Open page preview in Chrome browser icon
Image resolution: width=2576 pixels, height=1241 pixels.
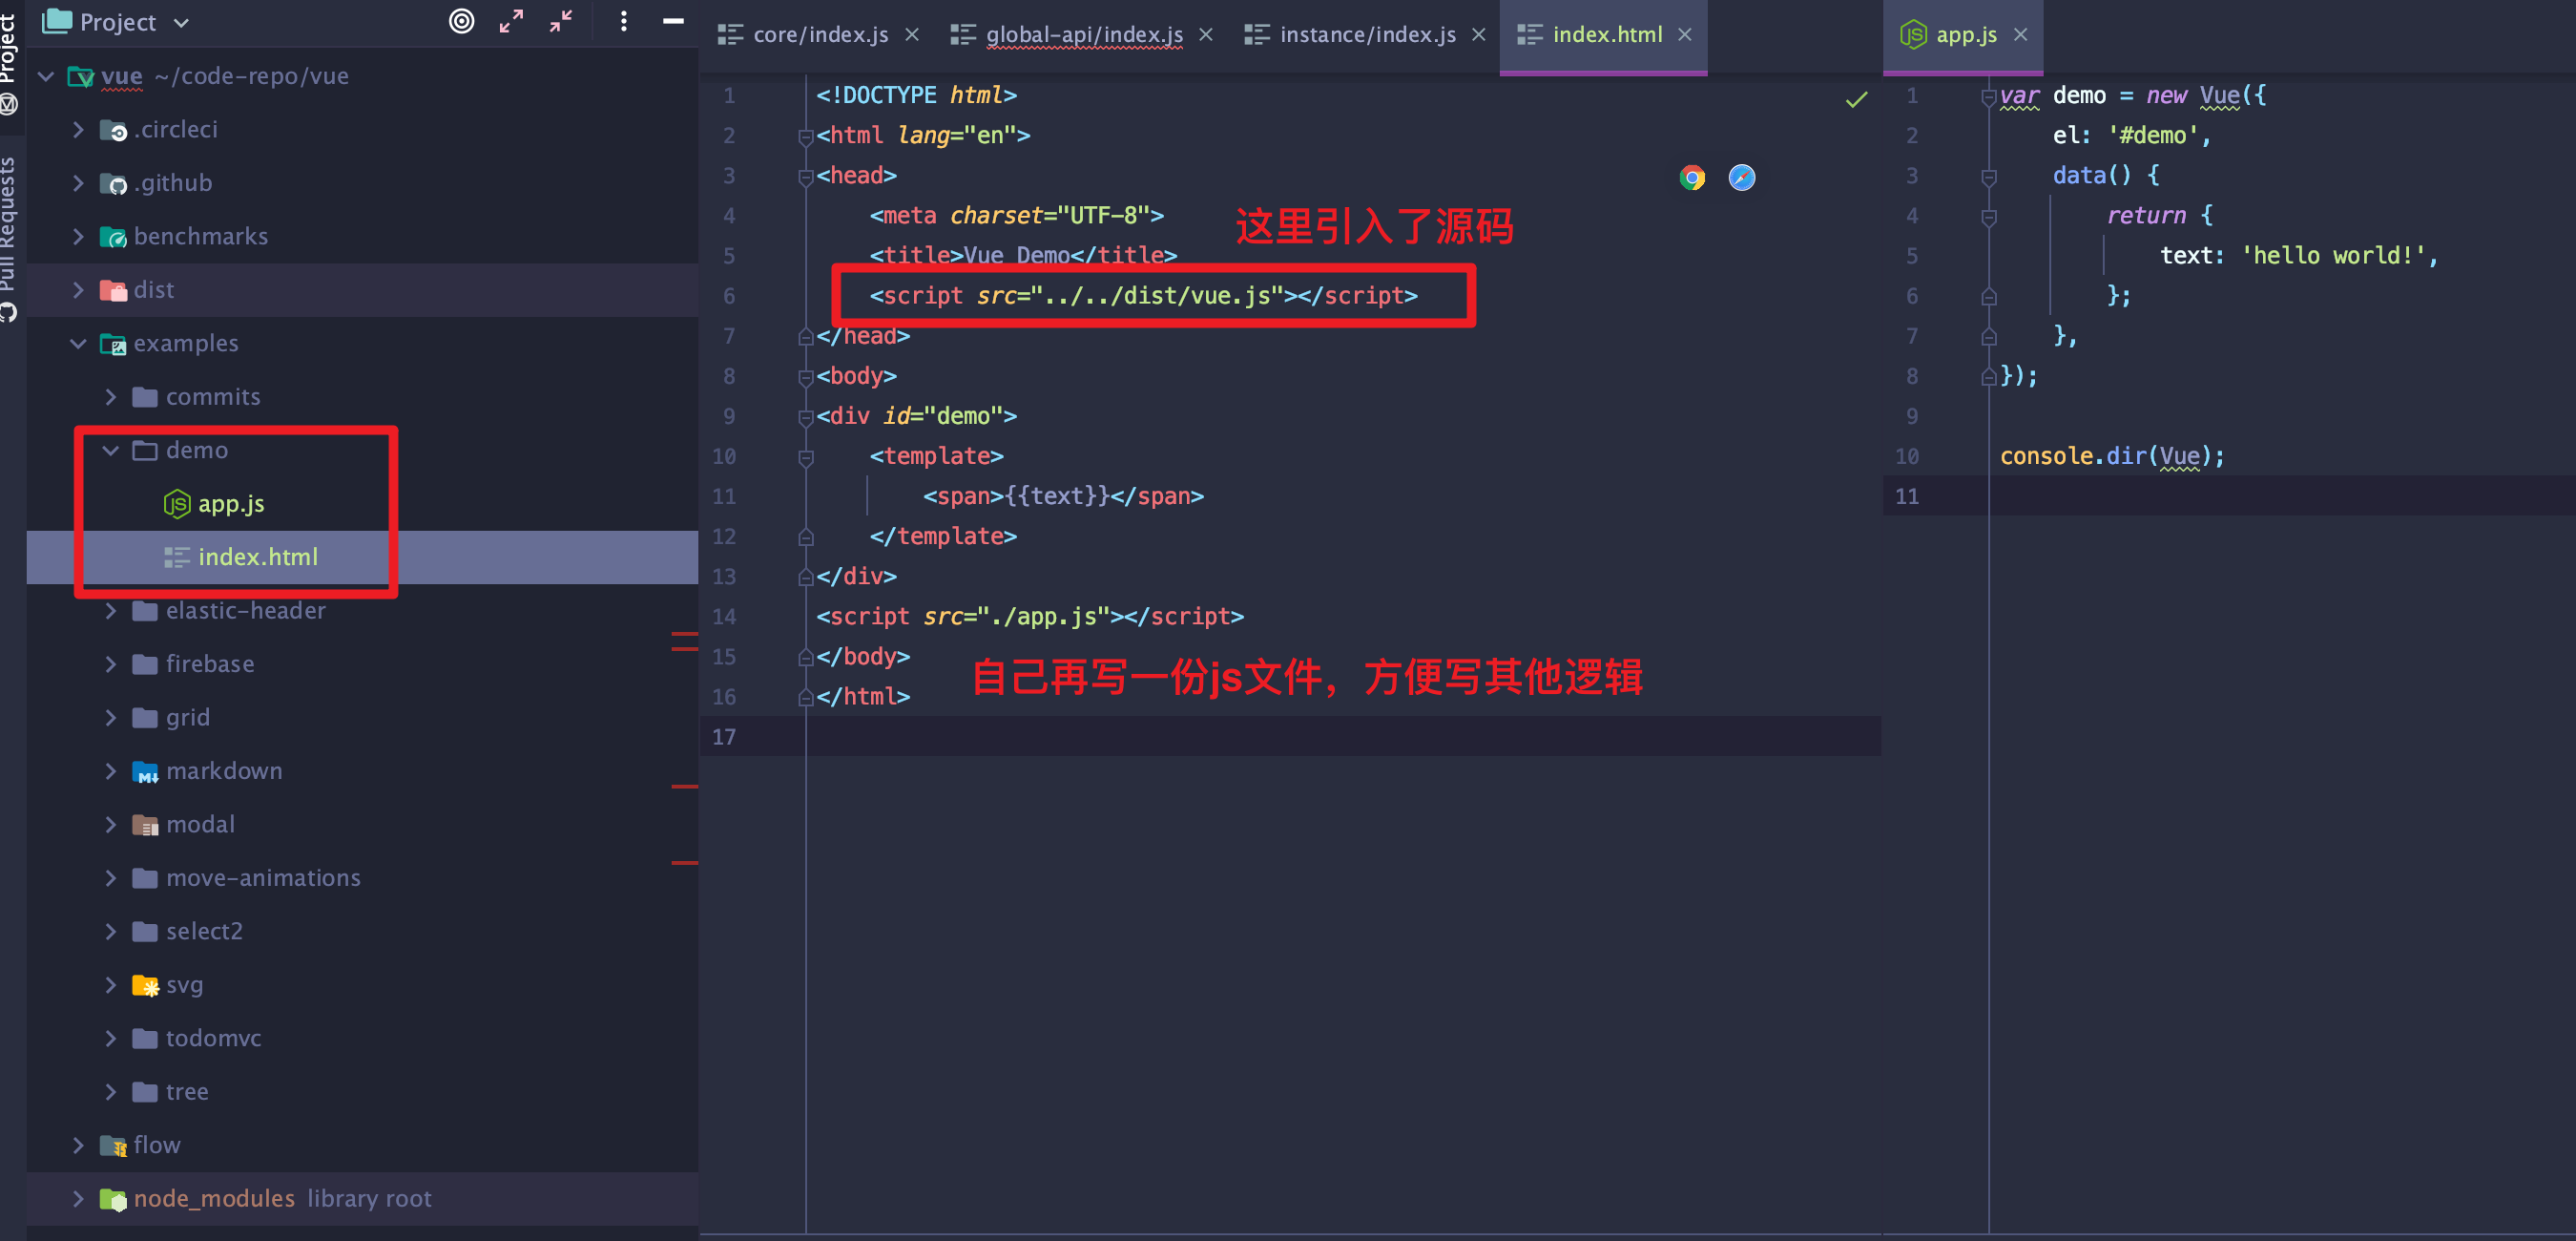(x=1692, y=178)
